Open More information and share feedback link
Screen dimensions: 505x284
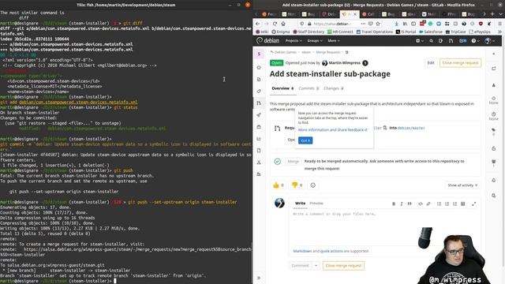333,129
